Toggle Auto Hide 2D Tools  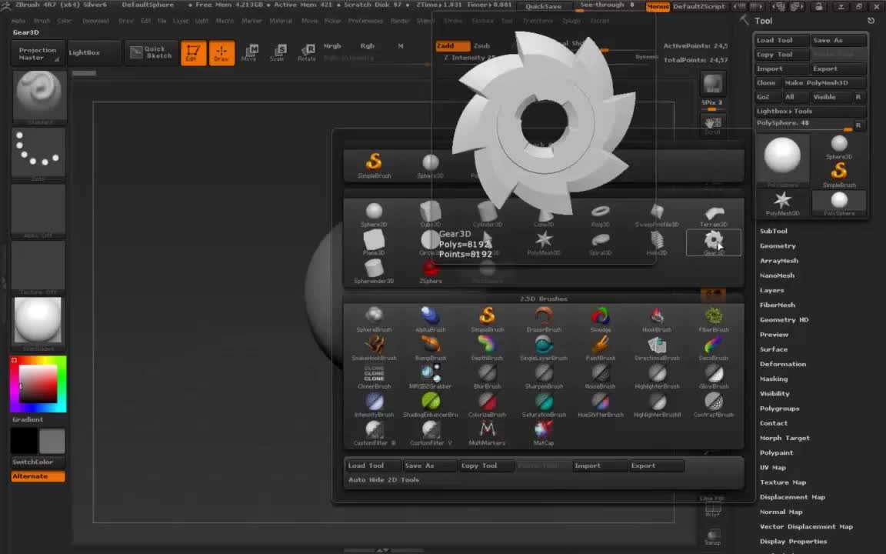coord(384,480)
